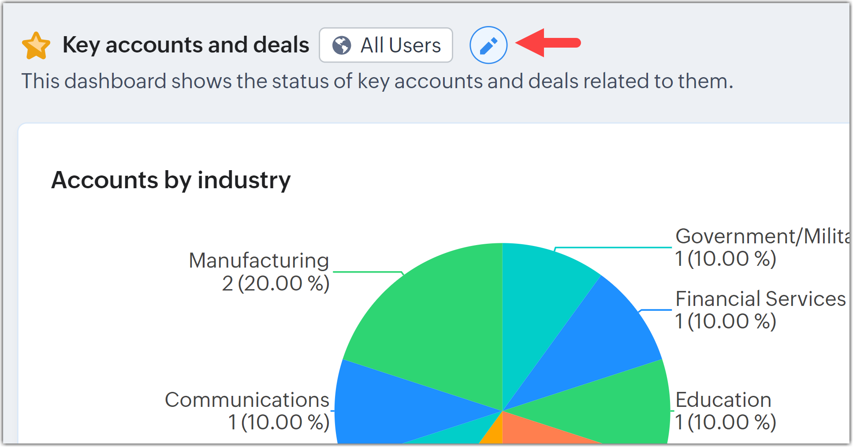
Task: Click the dashboard description text
Action: 377,81
